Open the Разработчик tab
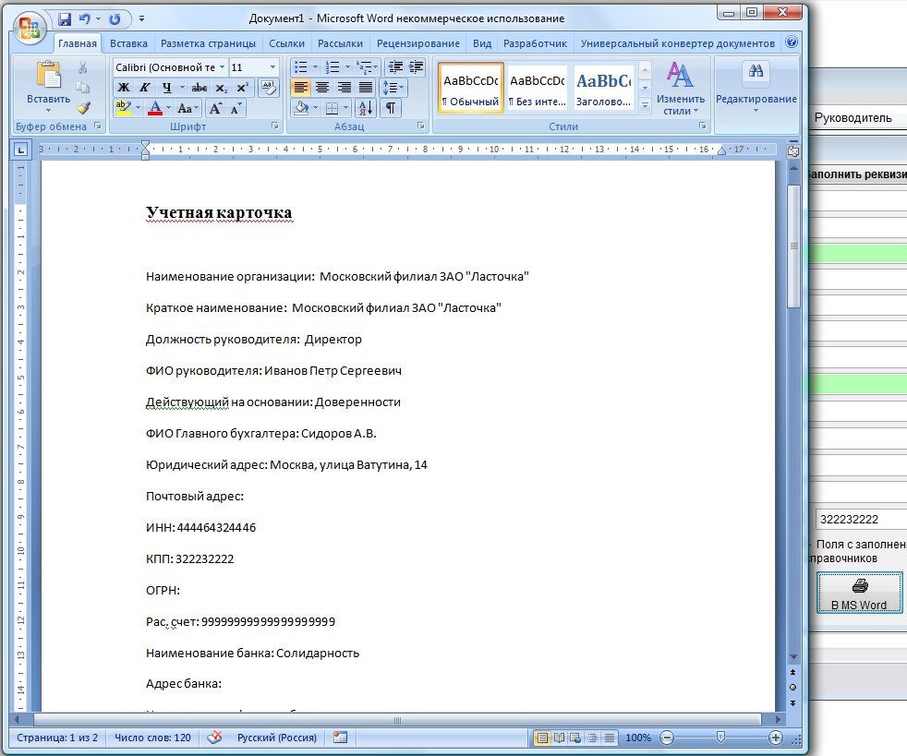 535,43
